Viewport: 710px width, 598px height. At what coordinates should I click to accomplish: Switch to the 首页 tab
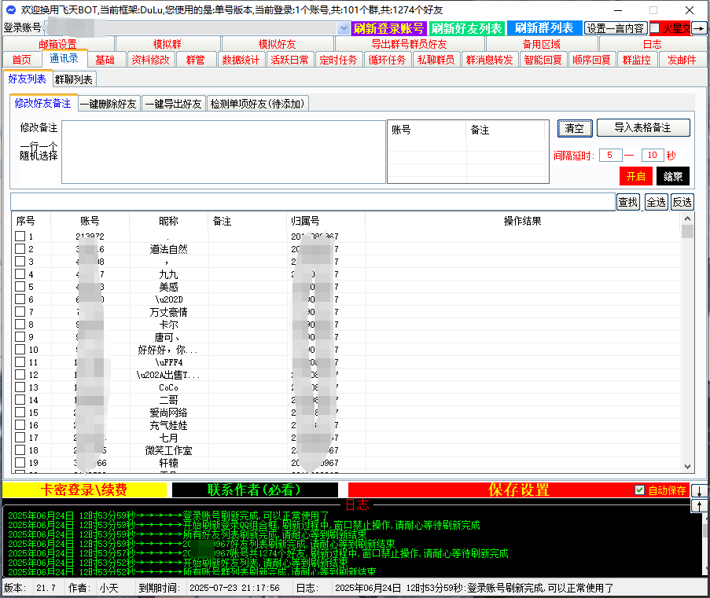tap(22, 60)
